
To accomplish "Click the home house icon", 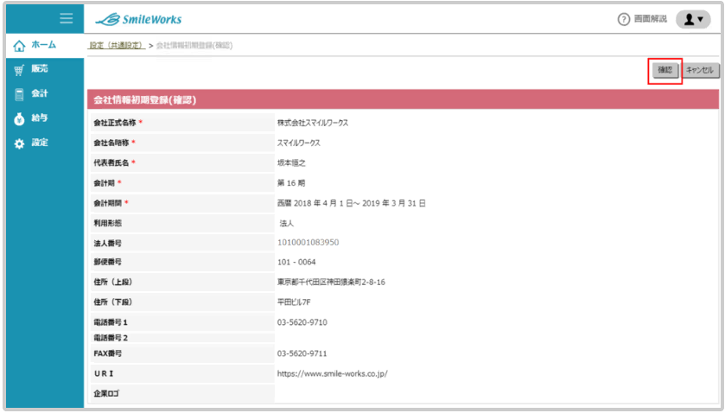I will point(19,45).
